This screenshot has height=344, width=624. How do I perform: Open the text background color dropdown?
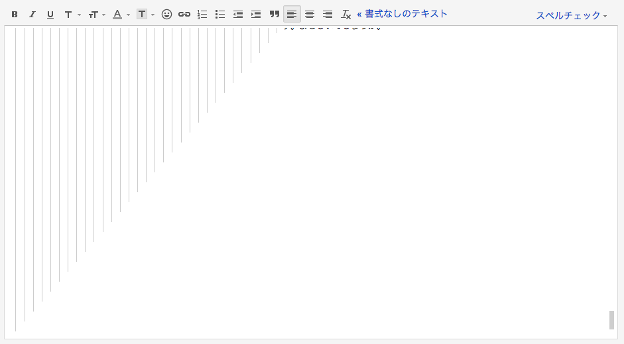[x=145, y=14]
